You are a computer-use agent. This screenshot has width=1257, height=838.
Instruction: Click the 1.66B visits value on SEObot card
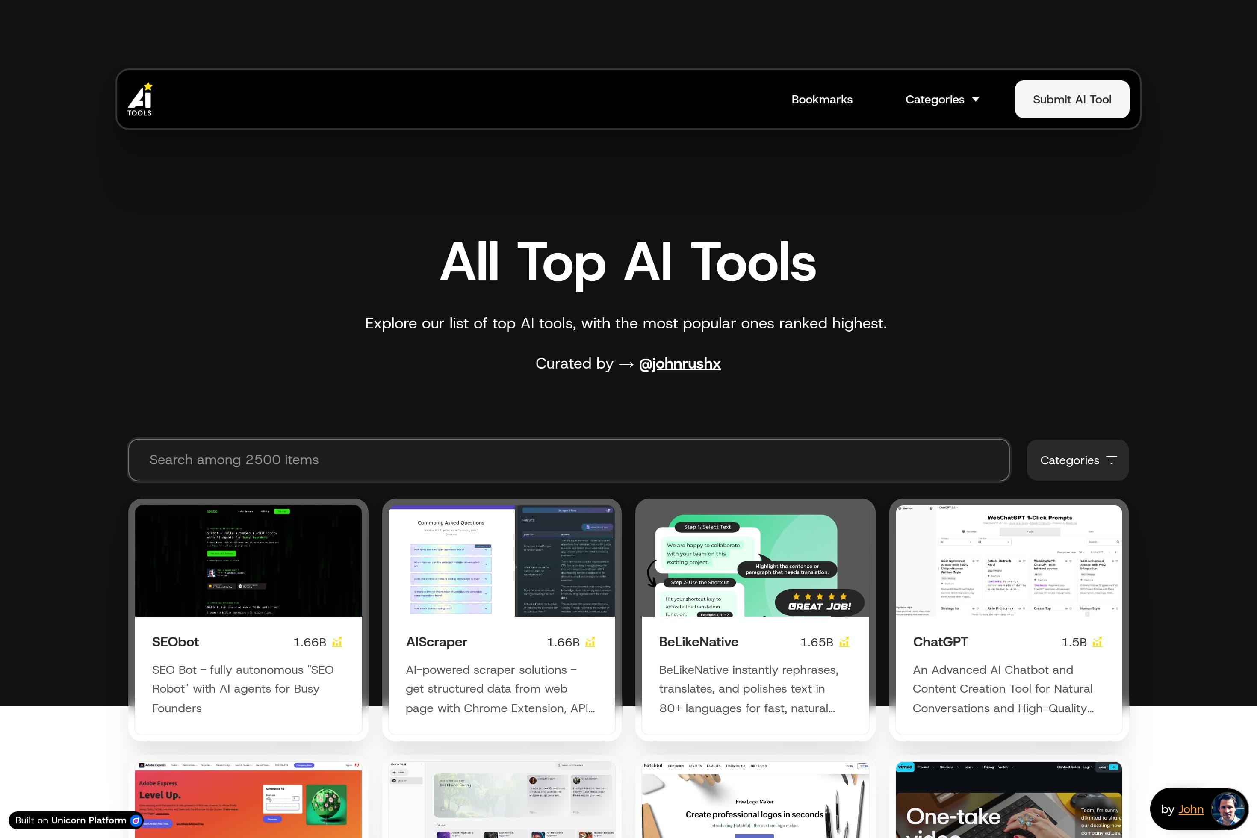point(310,642)
